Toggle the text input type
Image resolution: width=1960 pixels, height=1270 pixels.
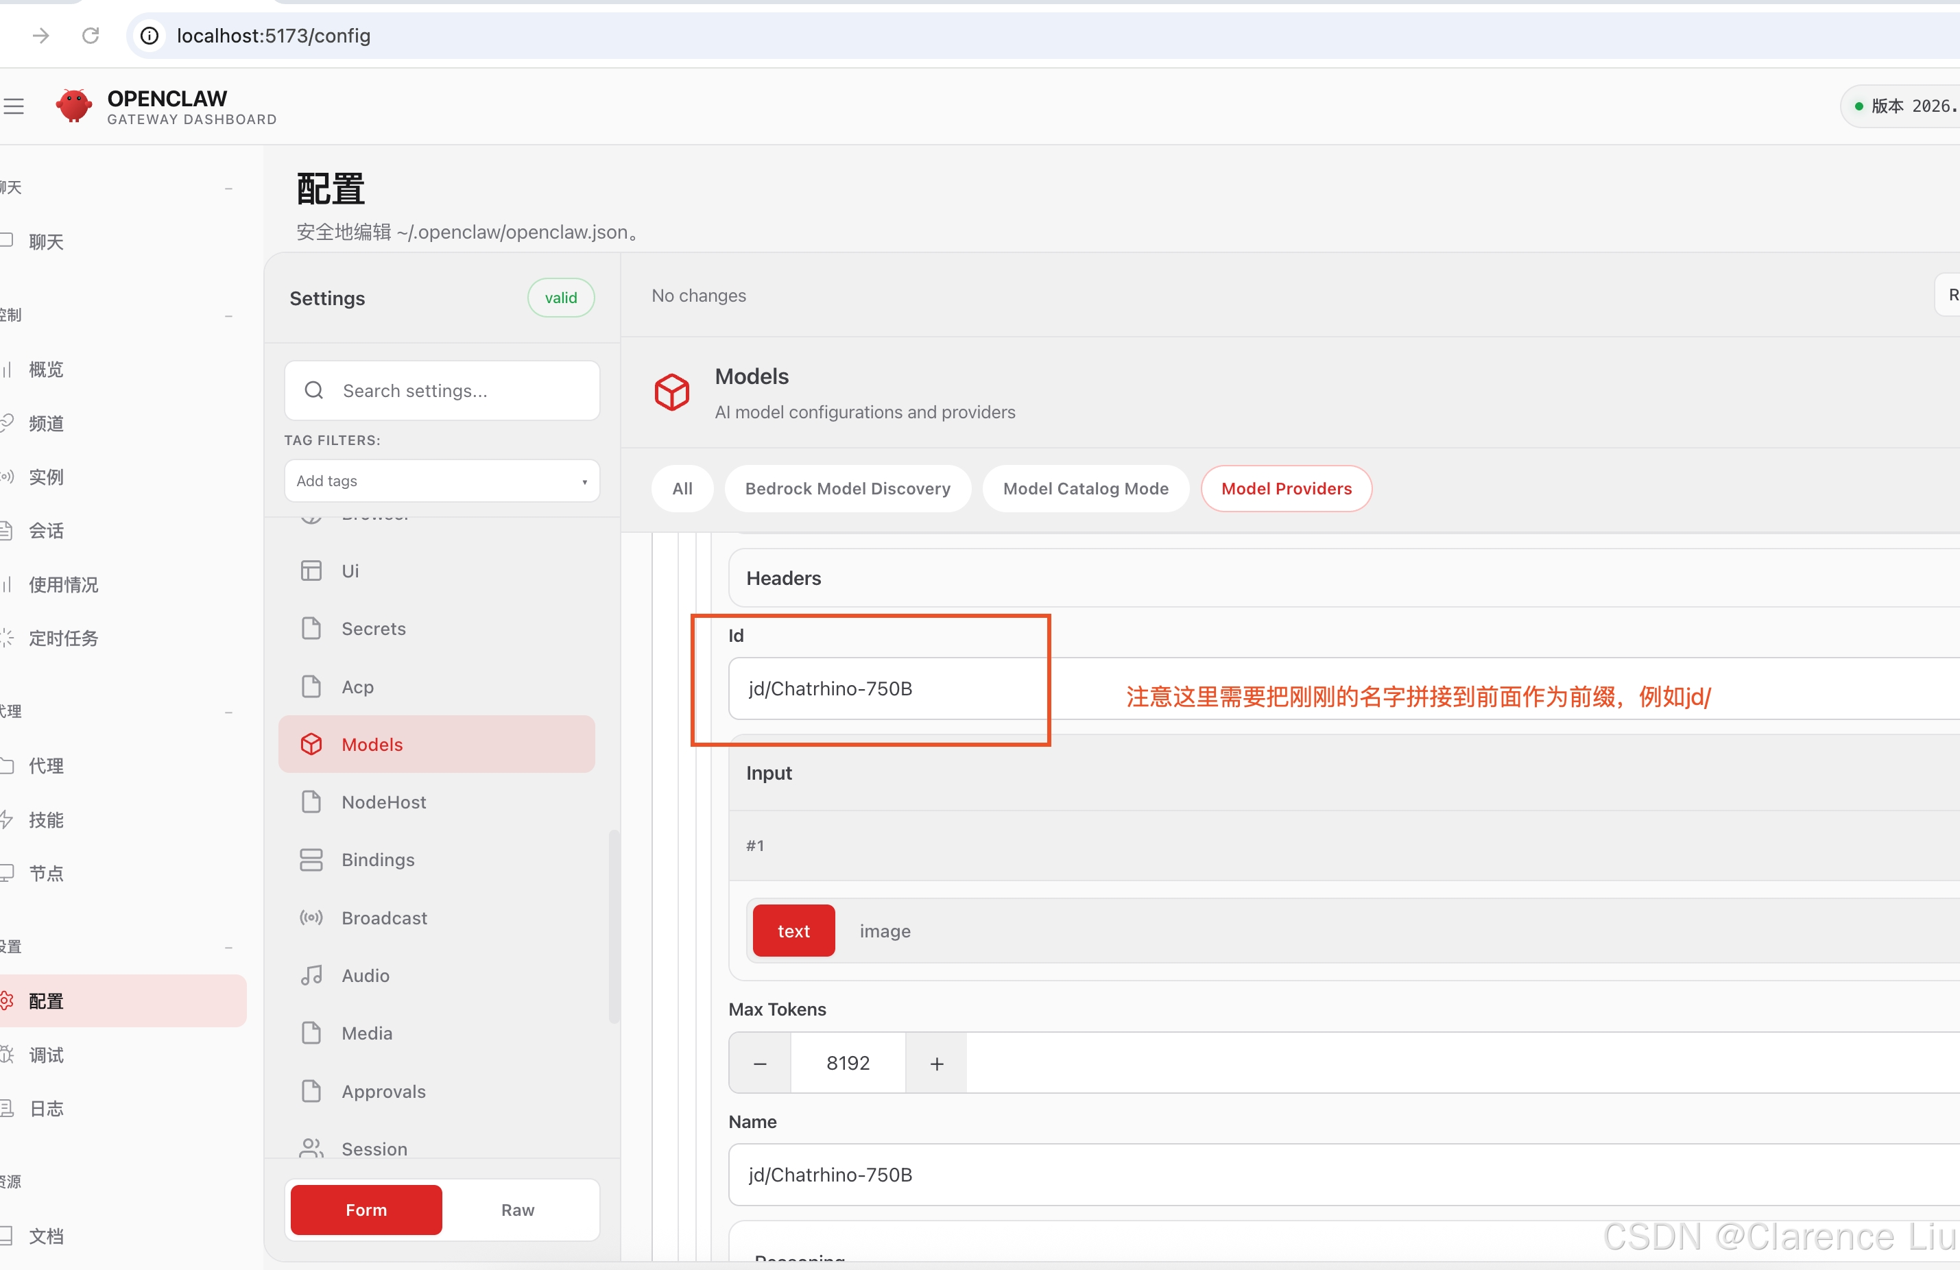(793, 931)
